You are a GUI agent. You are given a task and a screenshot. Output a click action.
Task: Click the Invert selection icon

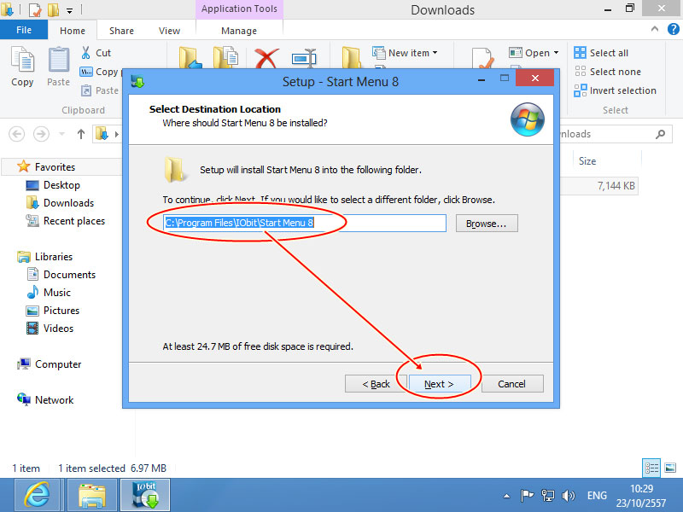(580, 90)
